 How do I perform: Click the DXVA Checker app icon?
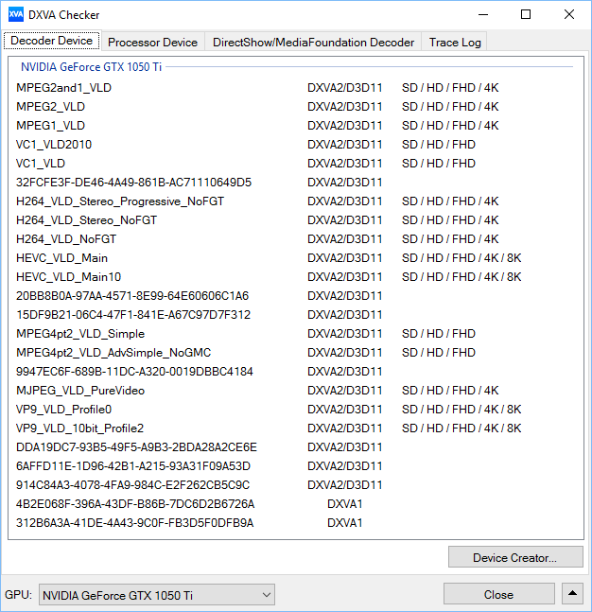click(16, 15)
